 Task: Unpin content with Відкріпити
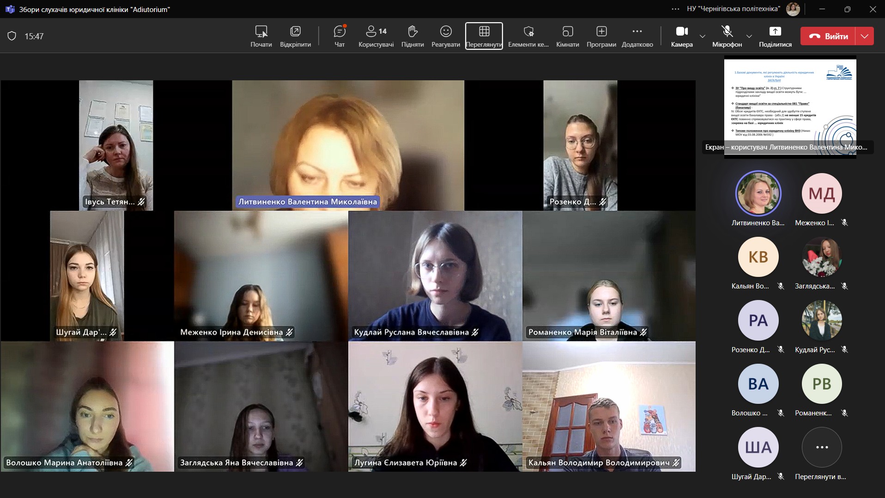(x=295, y=36)
